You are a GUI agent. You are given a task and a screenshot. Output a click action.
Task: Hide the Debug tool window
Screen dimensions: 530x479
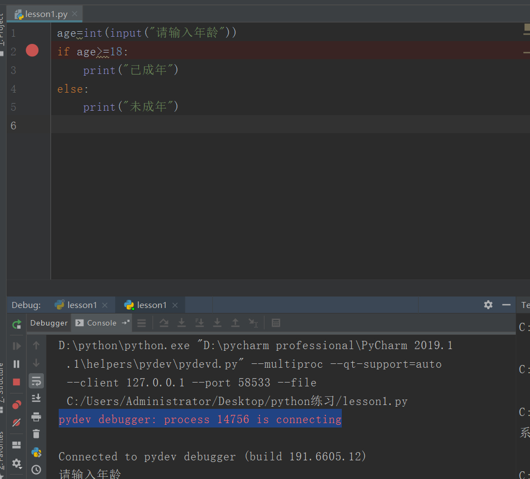click(x=506, y=305)
